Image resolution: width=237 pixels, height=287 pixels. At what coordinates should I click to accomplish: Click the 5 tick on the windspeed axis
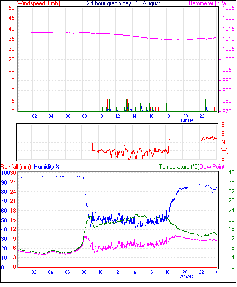(13, 101)
